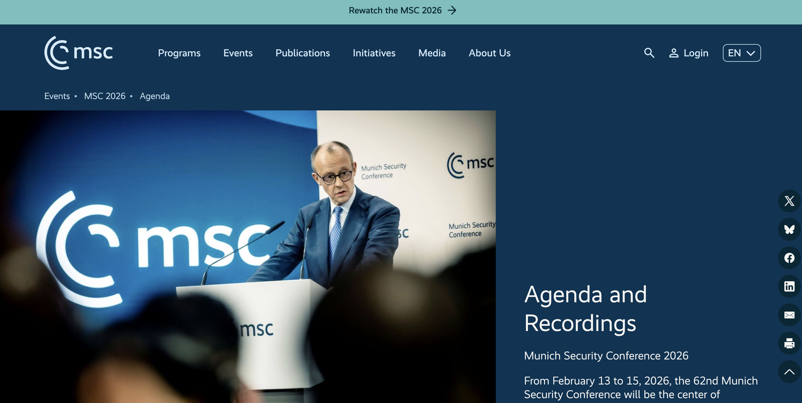The image size is (802, 403).
Task: Print page using printer icon
Action: click(789, 343)
